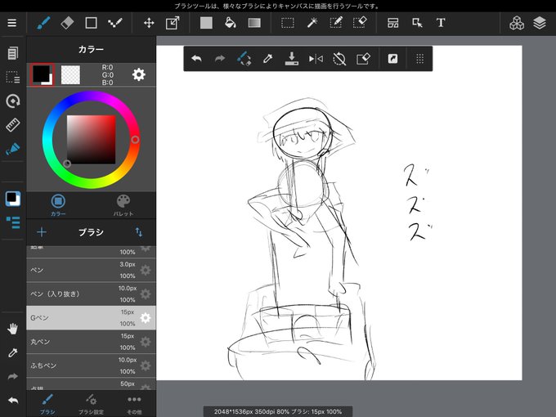The image size is (556, 417).
Task: Select the Transform tool
Action: pos(173,23)
